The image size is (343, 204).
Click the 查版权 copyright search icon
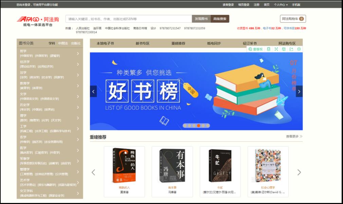[x=255, y=49]
